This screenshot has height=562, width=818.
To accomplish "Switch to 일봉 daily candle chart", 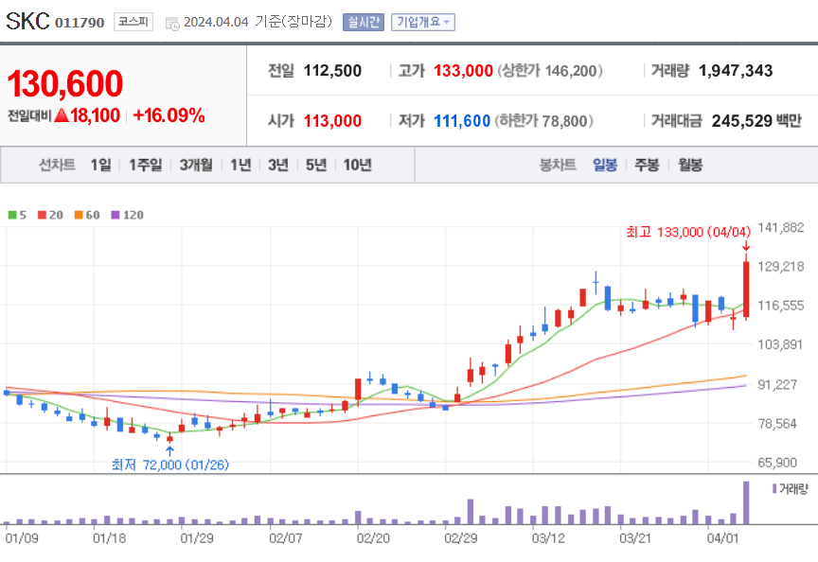I will (605, 166).
